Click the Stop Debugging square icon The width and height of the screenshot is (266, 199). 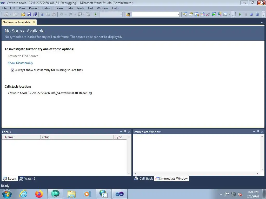coord(251,15)
